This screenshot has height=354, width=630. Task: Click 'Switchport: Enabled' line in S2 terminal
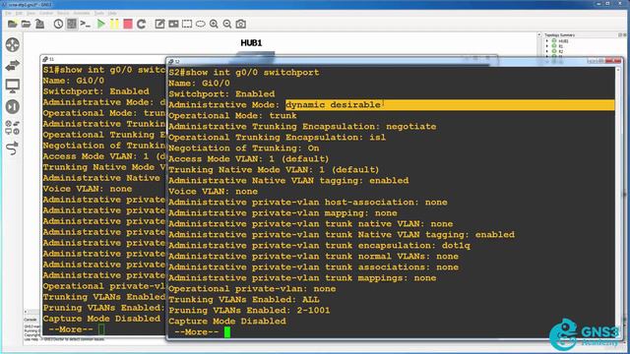pyautogui.click(x=221, y=94)
